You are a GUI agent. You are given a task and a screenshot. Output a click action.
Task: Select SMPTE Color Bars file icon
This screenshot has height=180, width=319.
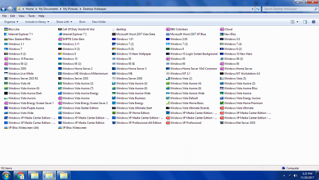[x=60, y=39]
